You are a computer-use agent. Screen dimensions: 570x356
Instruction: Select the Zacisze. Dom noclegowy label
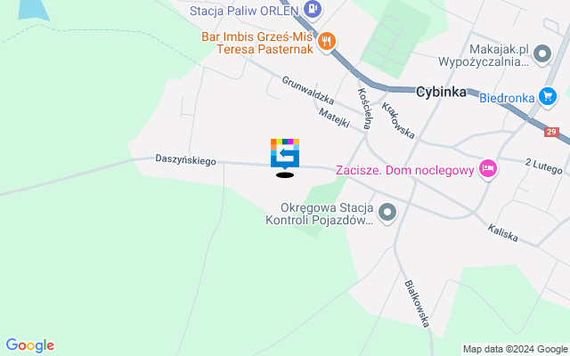click(404, 170)
